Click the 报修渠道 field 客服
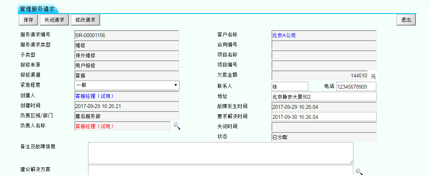Viewport: 429px width, 175px height. click(127, 75)
